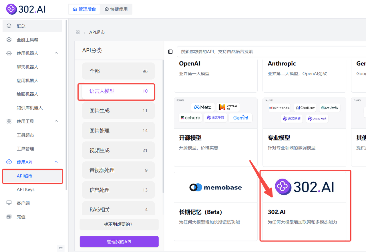Click the grid icon in breadcrumb
Image resolution: width=366 pixels, height=252 pixels.
pos(78,32)
